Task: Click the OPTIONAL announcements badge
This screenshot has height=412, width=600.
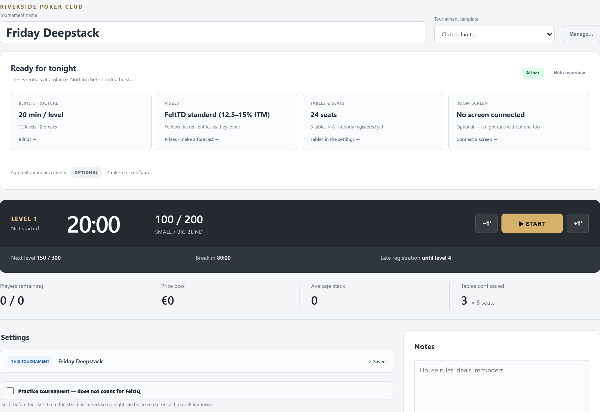Action: (x=86, y=172)
